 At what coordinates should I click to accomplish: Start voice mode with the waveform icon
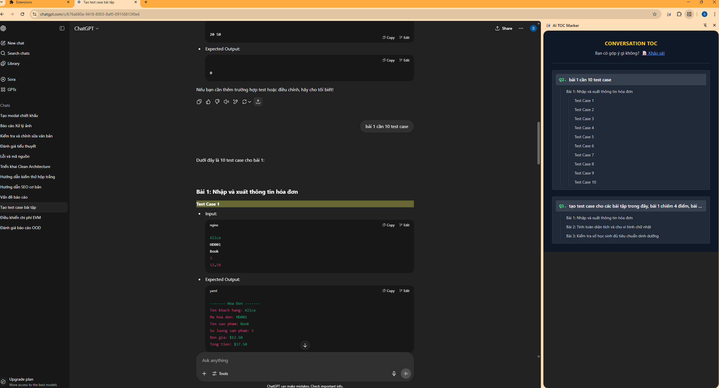coord(406,374)
